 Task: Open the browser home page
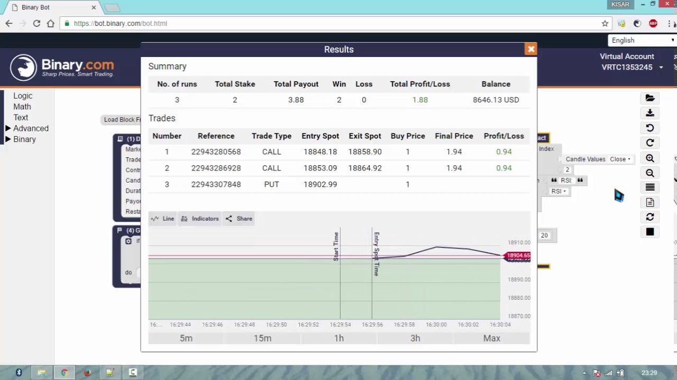tap(51, 23)
